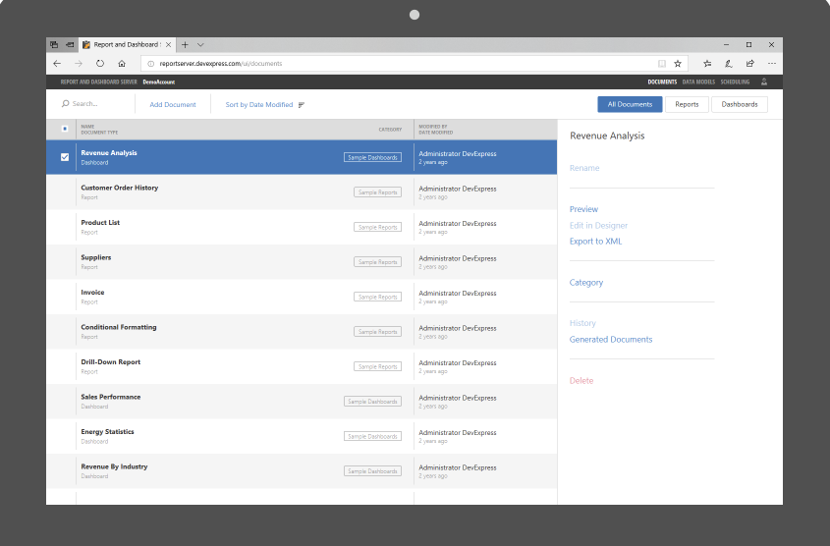Click Report and Dashboard Server title
Screen dimensions: 830x546
[x=98, y=82]
